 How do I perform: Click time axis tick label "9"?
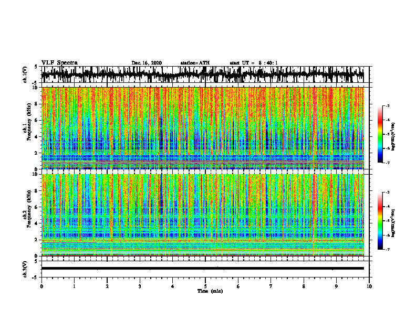[x=336, y=286]
